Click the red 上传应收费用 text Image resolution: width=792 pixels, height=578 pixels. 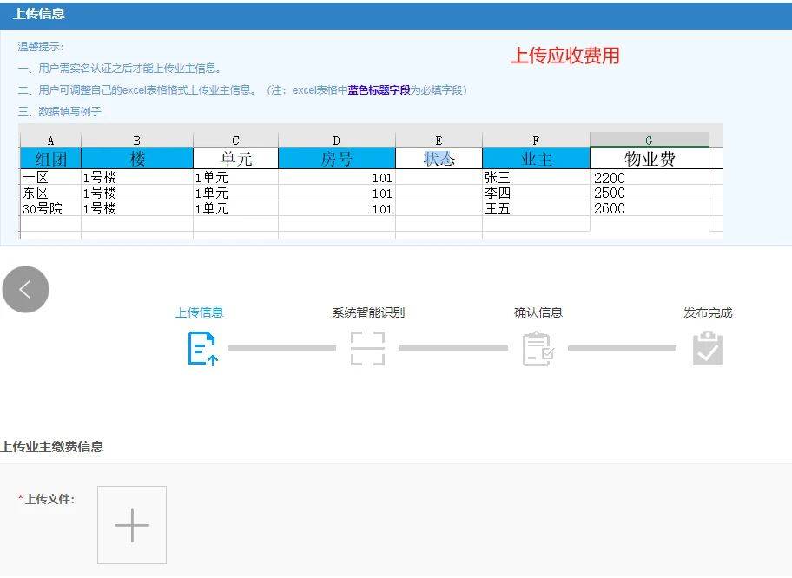coord(564,56)
